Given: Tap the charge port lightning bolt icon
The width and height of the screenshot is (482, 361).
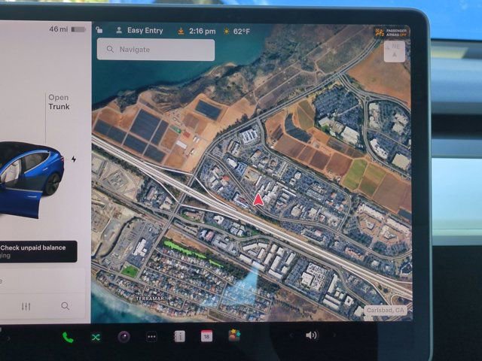Looking at the screenshot, I should 74,159.
